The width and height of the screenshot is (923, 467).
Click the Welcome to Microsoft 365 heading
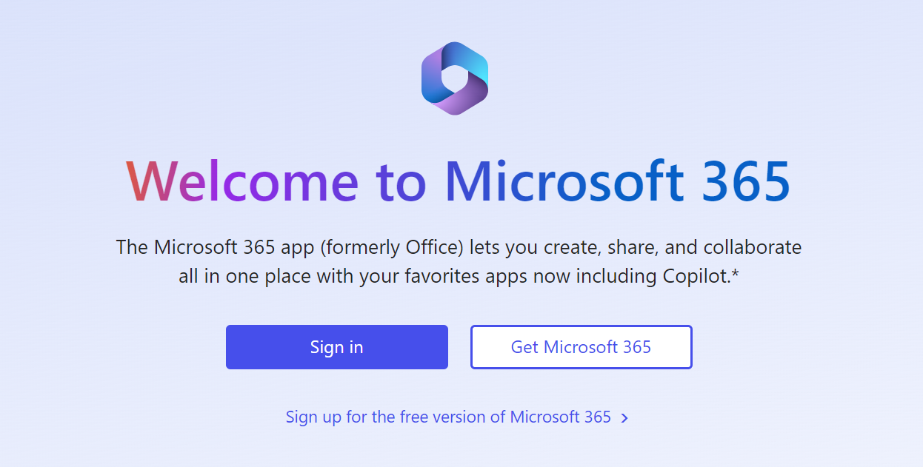458,181
